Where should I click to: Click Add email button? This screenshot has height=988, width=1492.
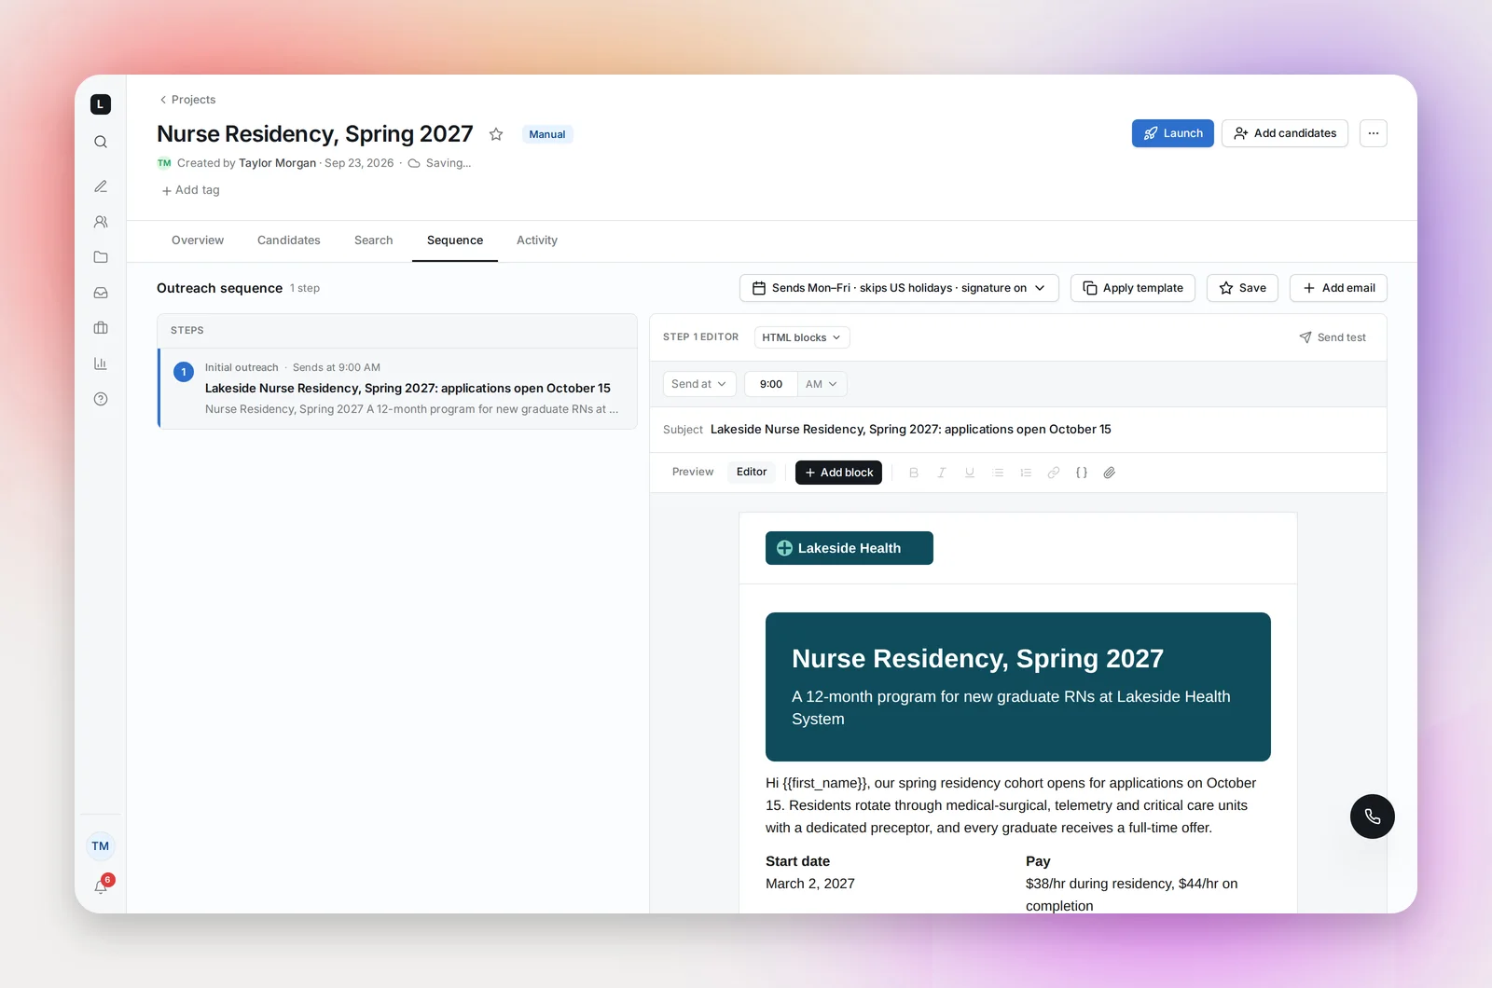[1339, 288]
